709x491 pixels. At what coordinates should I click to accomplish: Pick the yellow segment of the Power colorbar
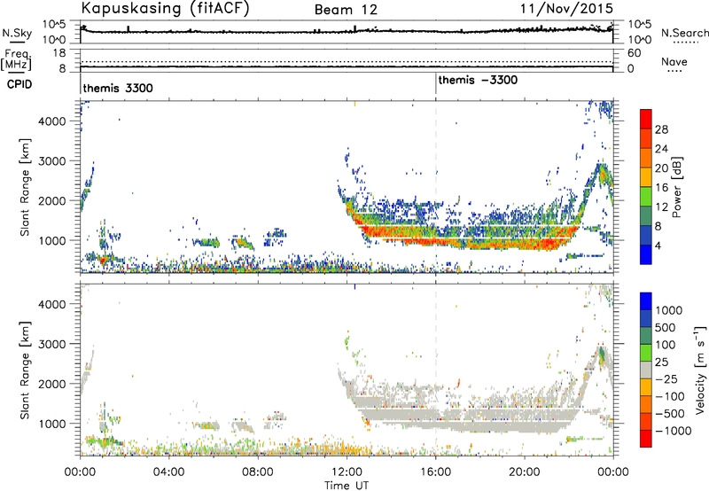click(x=646, y=177)
